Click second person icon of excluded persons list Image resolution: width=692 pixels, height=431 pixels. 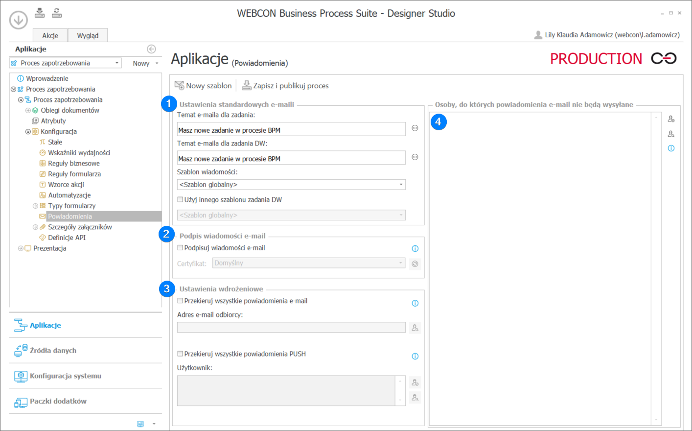pyautogui.click(x=671, y=134)
